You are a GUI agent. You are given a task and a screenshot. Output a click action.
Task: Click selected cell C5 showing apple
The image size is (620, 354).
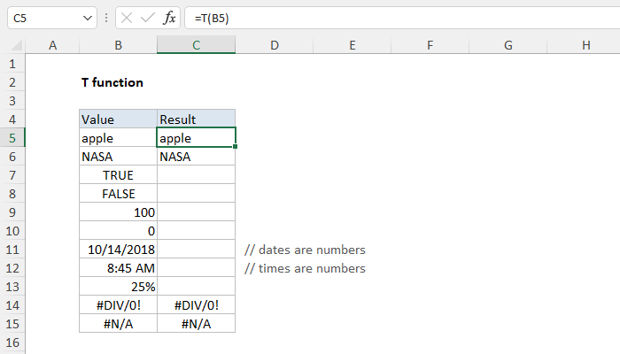click(x=196, y=138)
